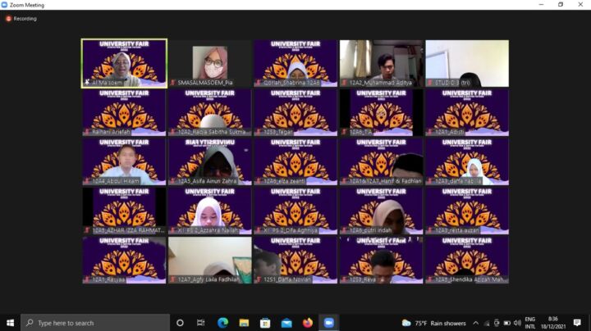Viewport: 591px width, 331px height.
Task: Expand the hidden system tray icons chevron
Action: [475, 323]
